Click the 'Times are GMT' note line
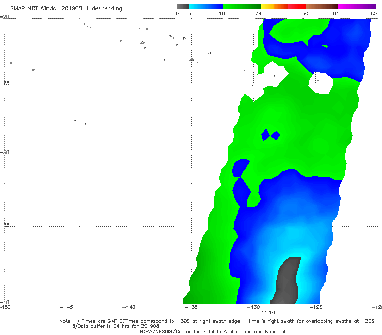The width and height of the screenshot is (382, 335). [217, 321]
